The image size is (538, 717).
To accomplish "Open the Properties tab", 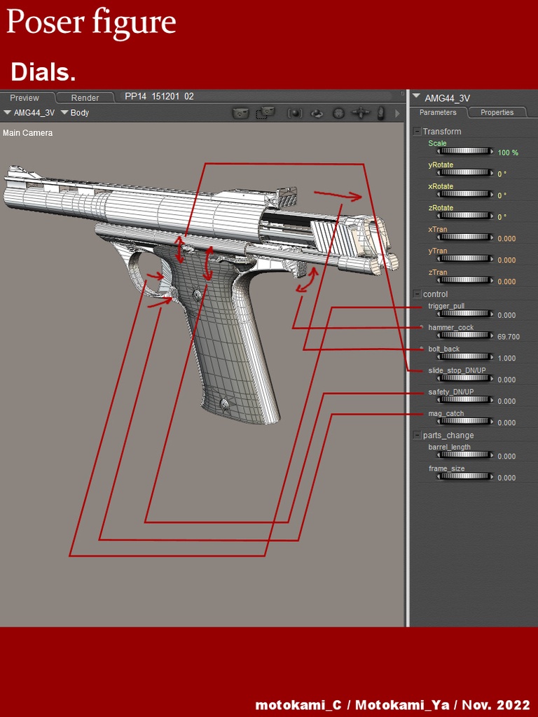I will (497, 112).
